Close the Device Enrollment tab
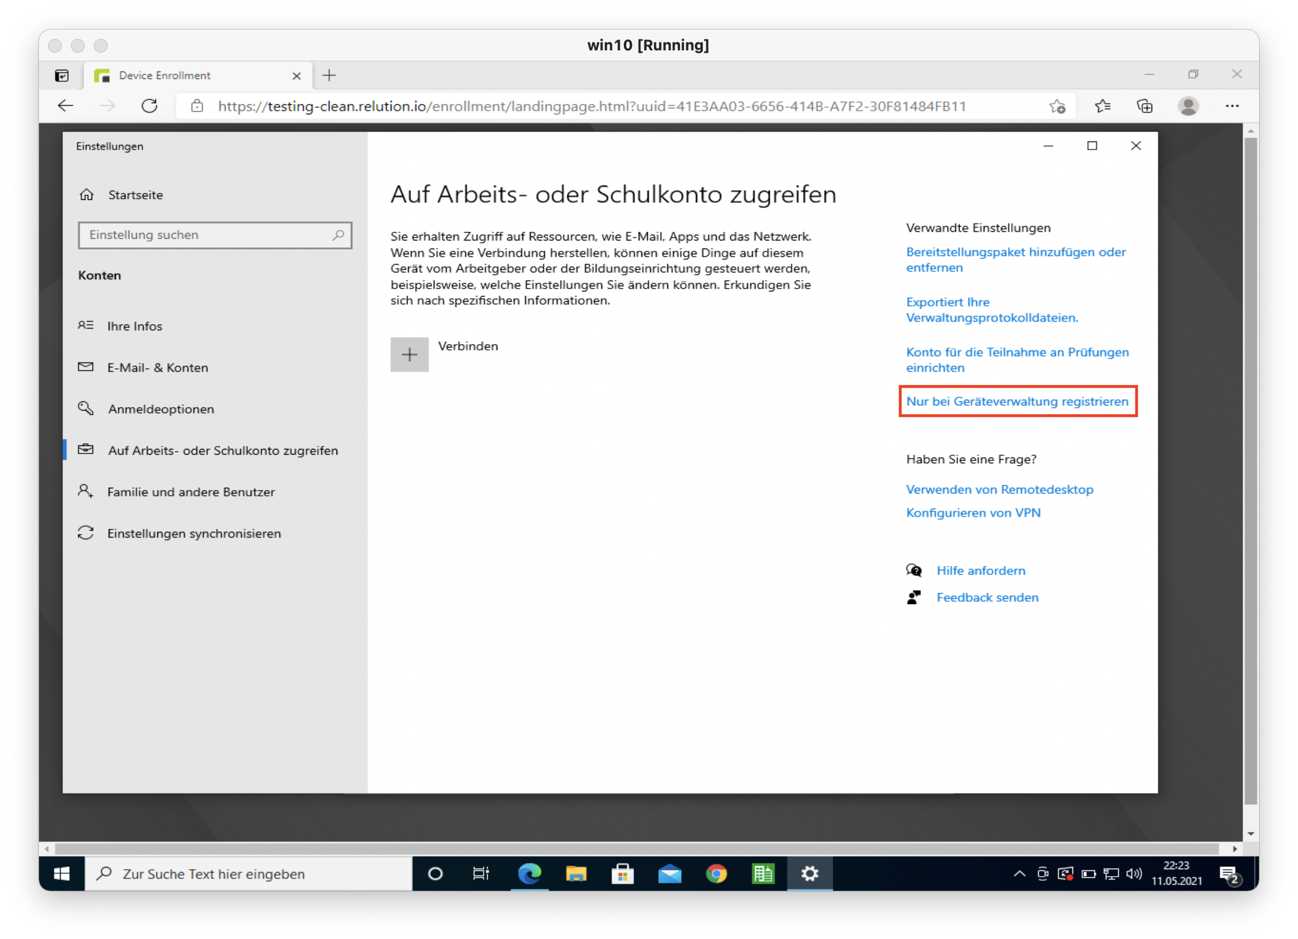Viewport: 1298px width, 939px height. pyautogui.click(x=296, y=76)
